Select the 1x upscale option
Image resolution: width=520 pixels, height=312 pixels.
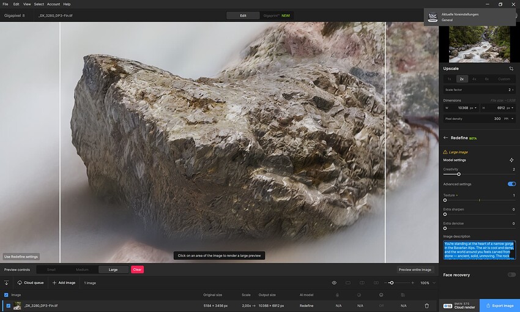click(450, 79)
